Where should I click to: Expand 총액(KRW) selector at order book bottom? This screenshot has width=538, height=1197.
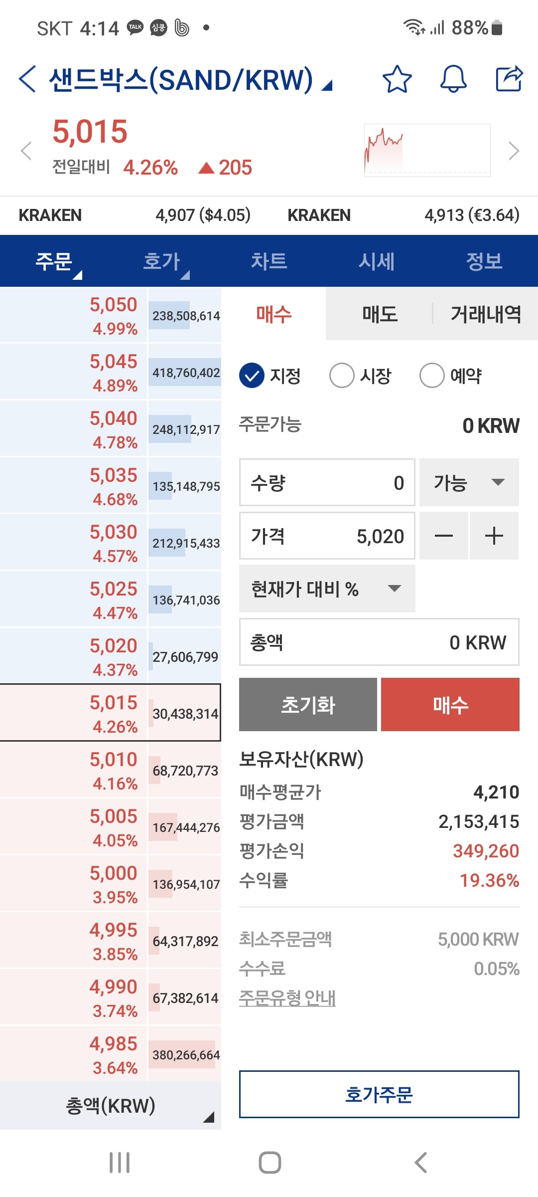click(x=111, y=1106)
